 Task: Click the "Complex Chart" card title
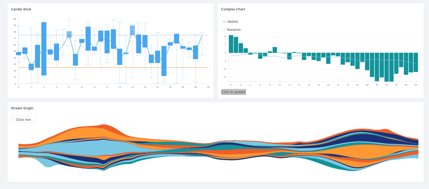(233, 9)
